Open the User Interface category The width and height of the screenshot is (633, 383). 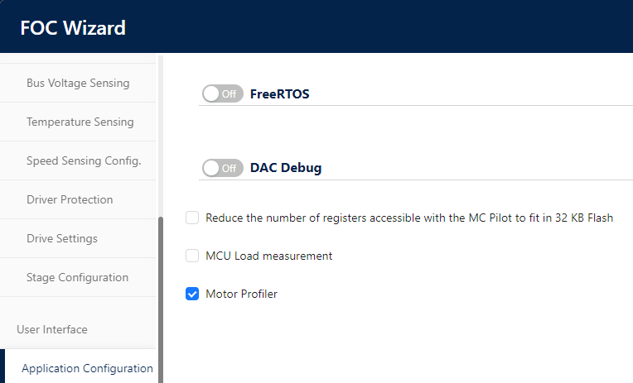(51, 329)
